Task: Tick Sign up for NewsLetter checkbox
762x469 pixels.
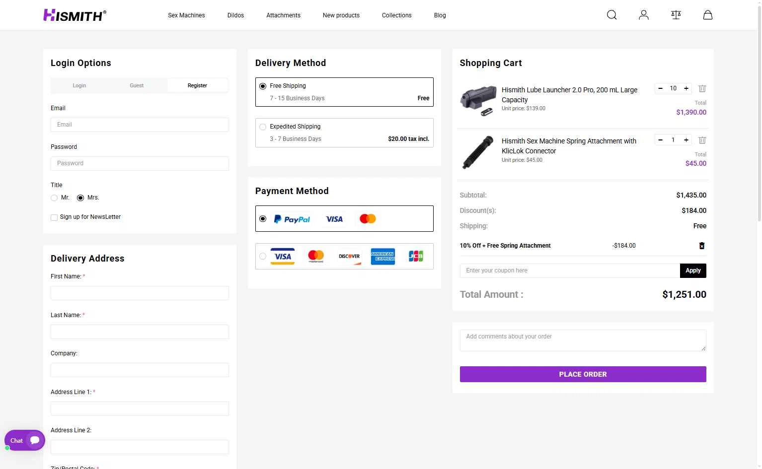Action: pos(54,217)
